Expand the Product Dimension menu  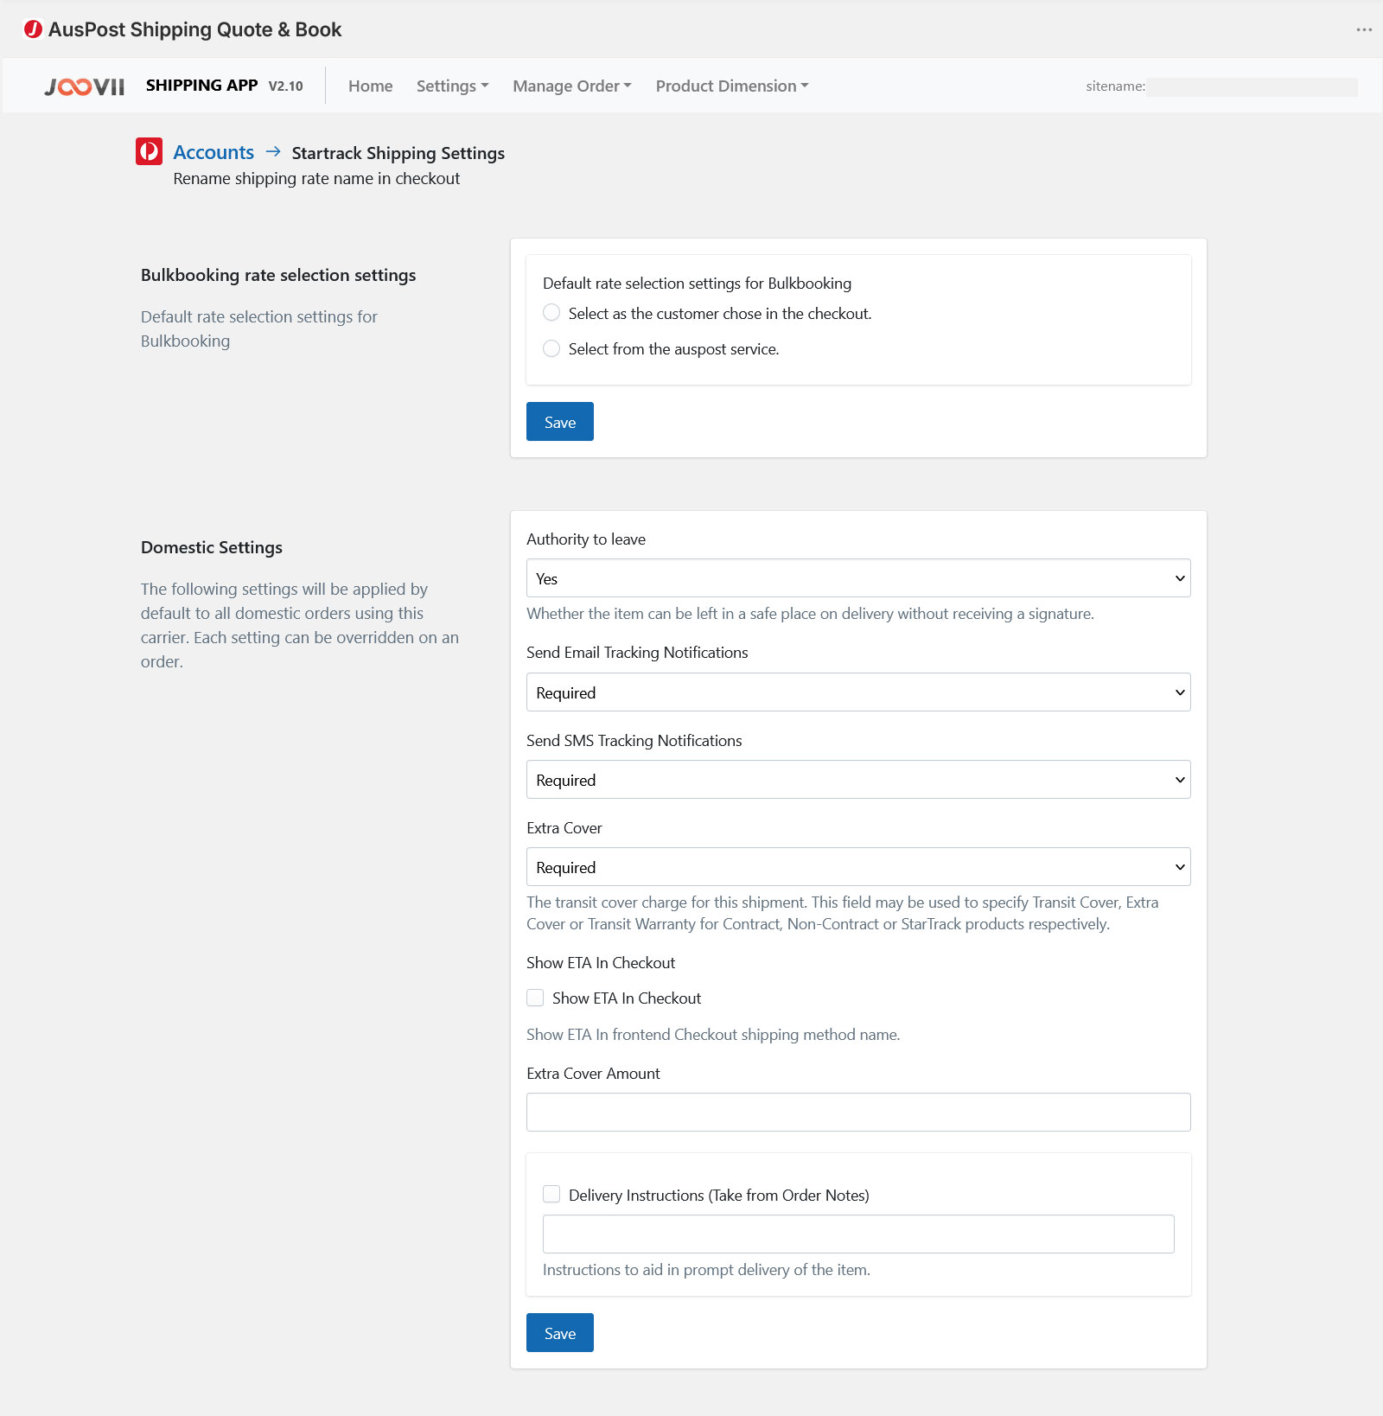[732, 86]
